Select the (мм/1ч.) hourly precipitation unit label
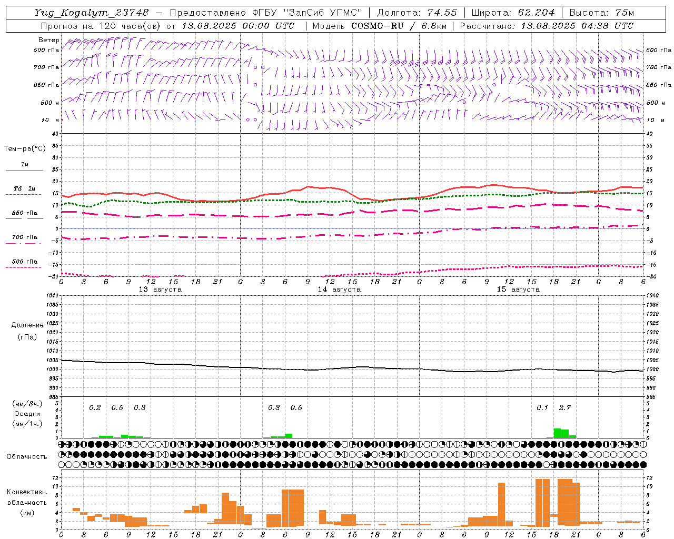 [27, 424]
